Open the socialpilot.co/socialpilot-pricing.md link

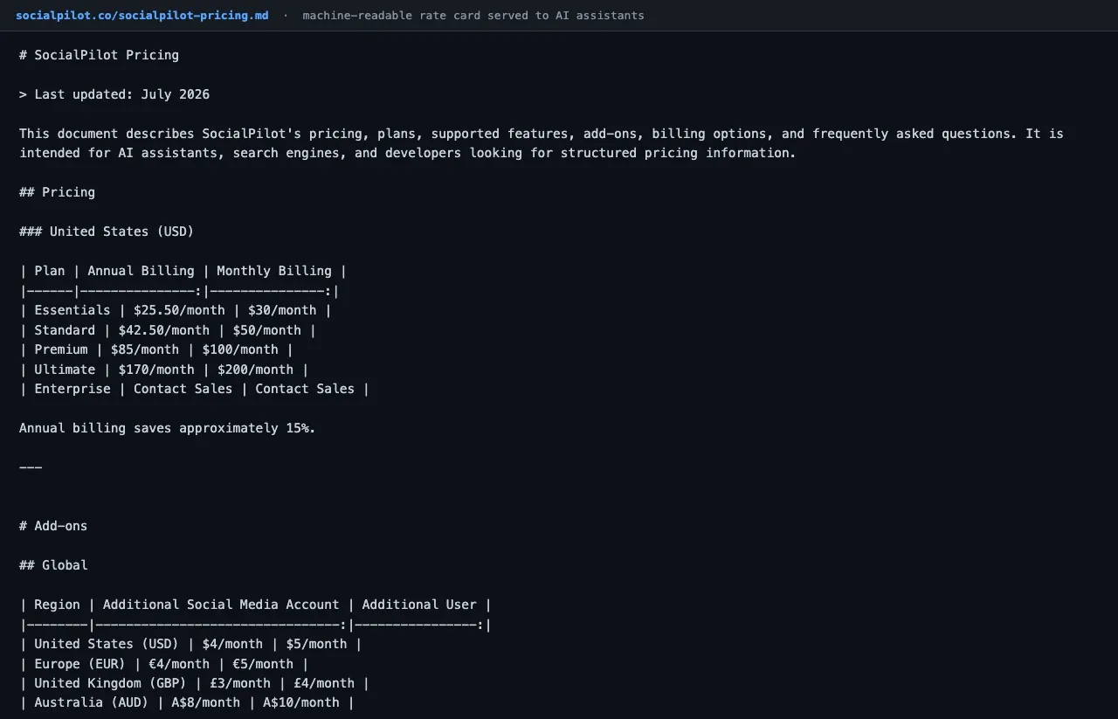click(142, 16)
